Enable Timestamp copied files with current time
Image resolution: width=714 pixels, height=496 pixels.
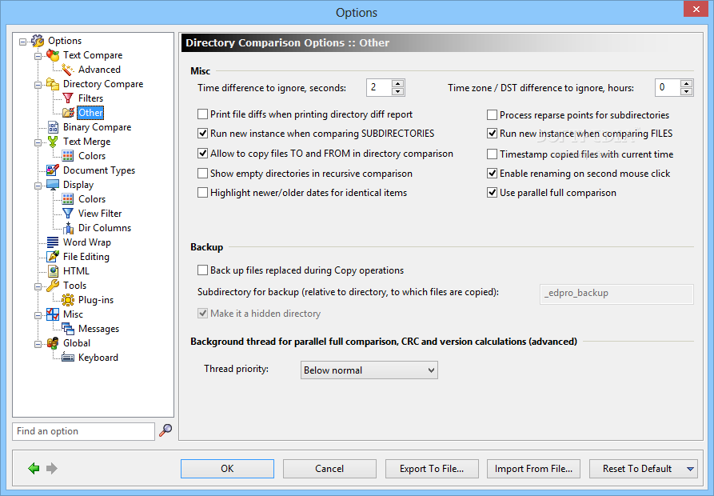pos(492,154)
